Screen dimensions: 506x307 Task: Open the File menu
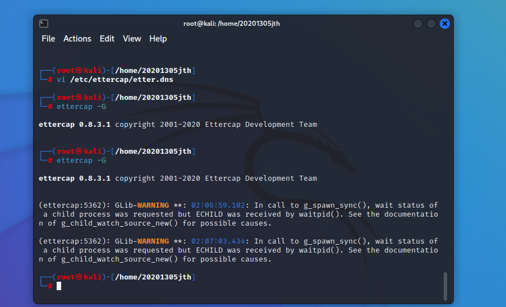[x=48, y=39]
